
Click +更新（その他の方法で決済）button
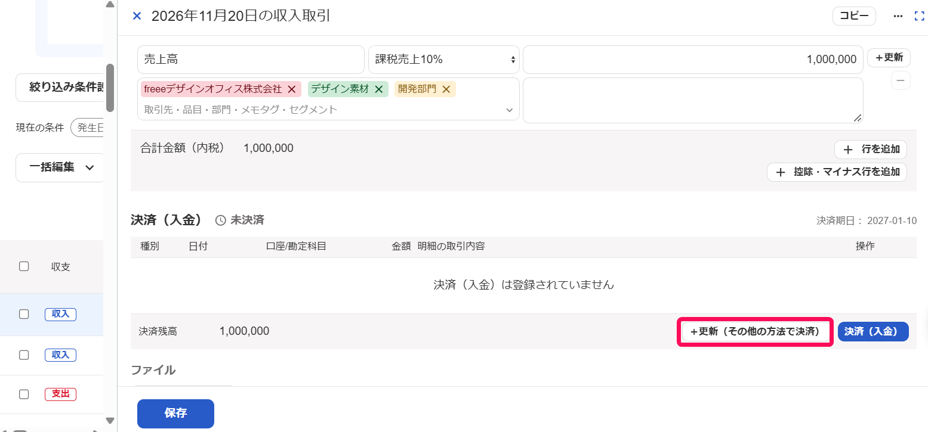pyautogui.click(x=755, y=332)
